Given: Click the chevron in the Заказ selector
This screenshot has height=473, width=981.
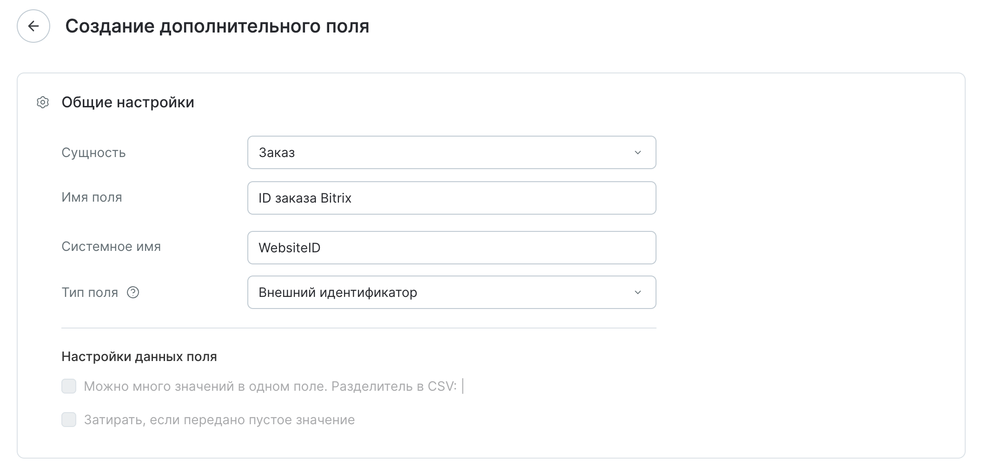Looking at the screenshot, I should 639,152.
